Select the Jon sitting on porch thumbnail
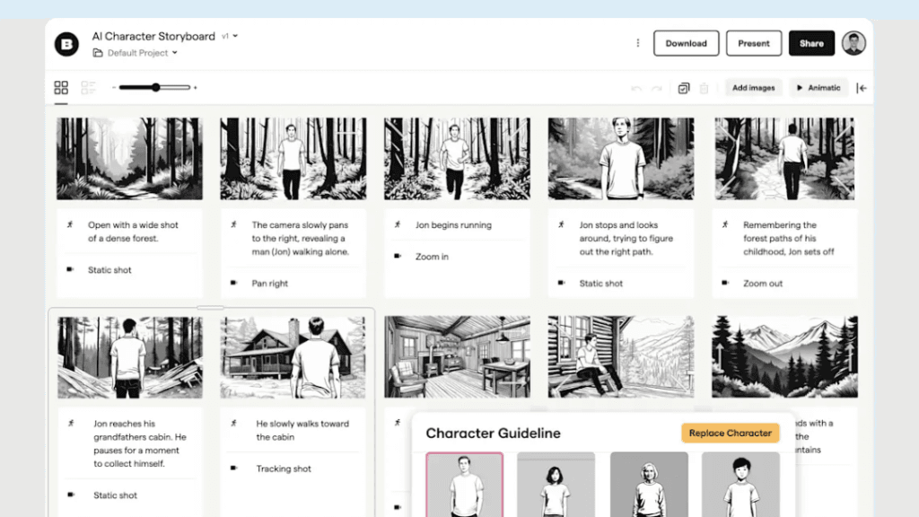The image size is (919, 517). pyautogui.click(x=621, y=357)
